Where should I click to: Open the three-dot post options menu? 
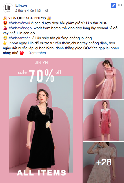click(120, 5)
